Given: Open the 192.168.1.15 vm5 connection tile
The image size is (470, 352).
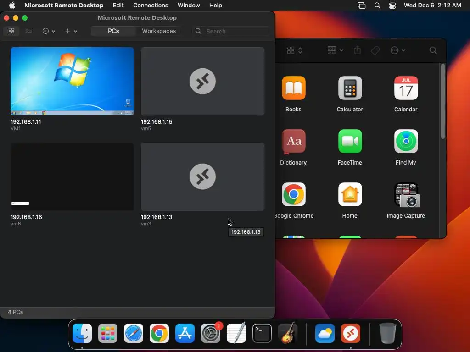Looking at the screenshot, I should pos(202,81).
